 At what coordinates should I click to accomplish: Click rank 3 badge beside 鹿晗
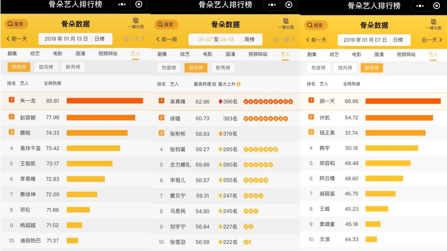12,132
